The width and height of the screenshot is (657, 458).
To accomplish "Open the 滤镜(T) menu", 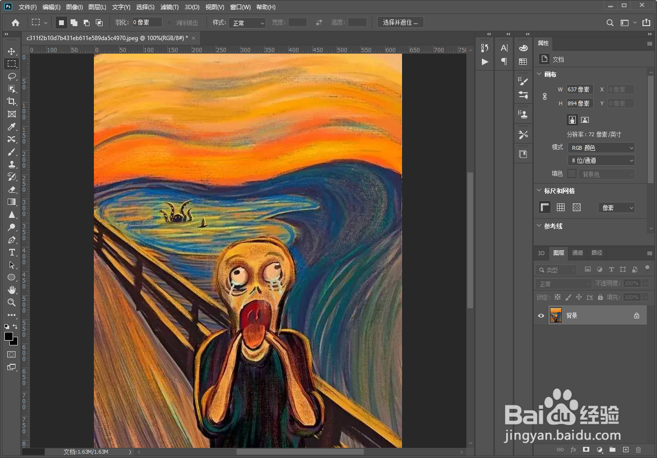I will 169,7.
